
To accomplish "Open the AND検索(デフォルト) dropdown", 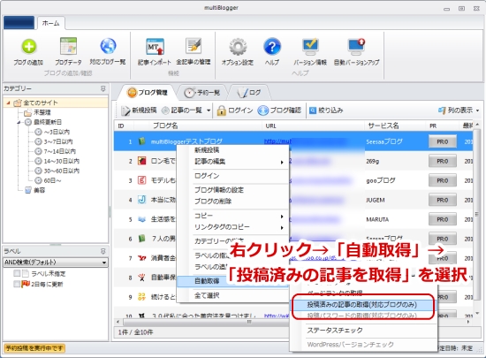I will coord(56,263).
